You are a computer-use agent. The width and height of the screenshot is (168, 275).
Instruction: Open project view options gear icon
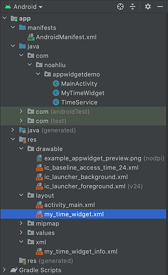(x=148, y=7)
